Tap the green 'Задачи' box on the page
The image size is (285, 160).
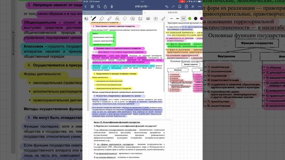(x=103, y=39)
